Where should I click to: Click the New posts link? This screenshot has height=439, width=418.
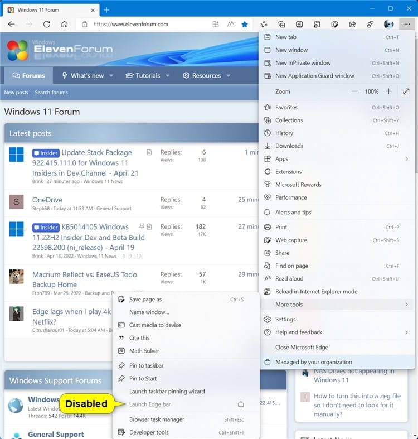click(16, 93)
